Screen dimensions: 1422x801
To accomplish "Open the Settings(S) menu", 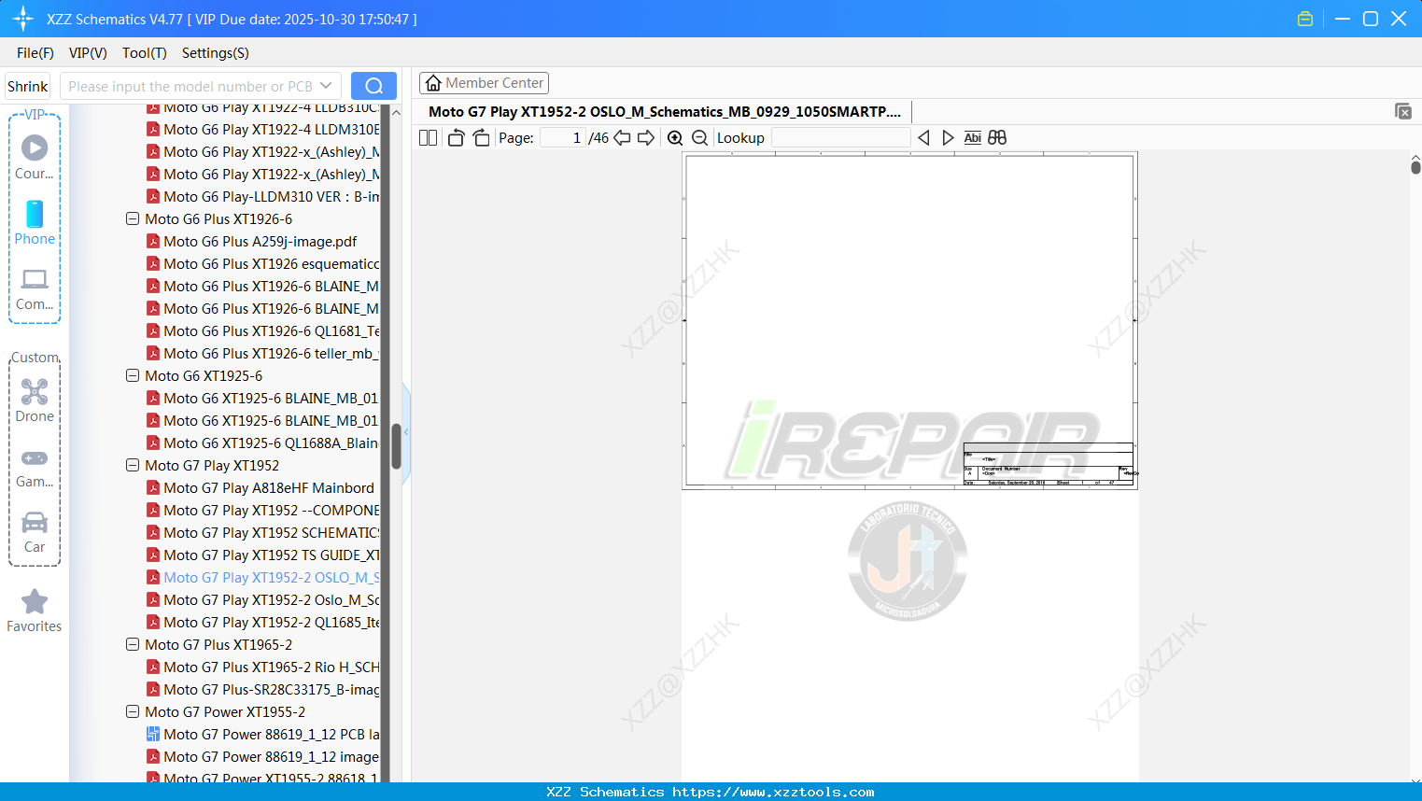I will 216,53.
